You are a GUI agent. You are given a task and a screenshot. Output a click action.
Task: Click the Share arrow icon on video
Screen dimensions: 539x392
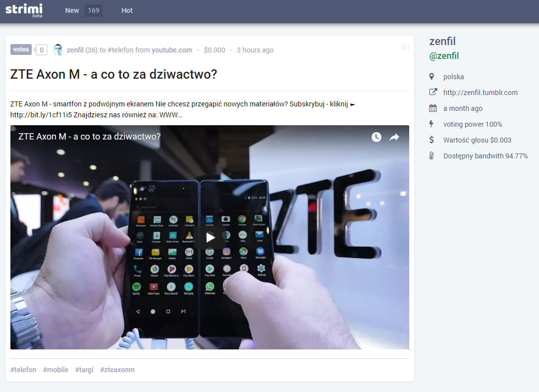[x=394, y=137]
